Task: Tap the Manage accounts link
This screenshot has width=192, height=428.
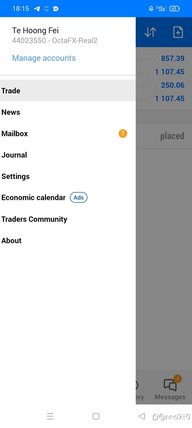Action: (x=44, y=58)
